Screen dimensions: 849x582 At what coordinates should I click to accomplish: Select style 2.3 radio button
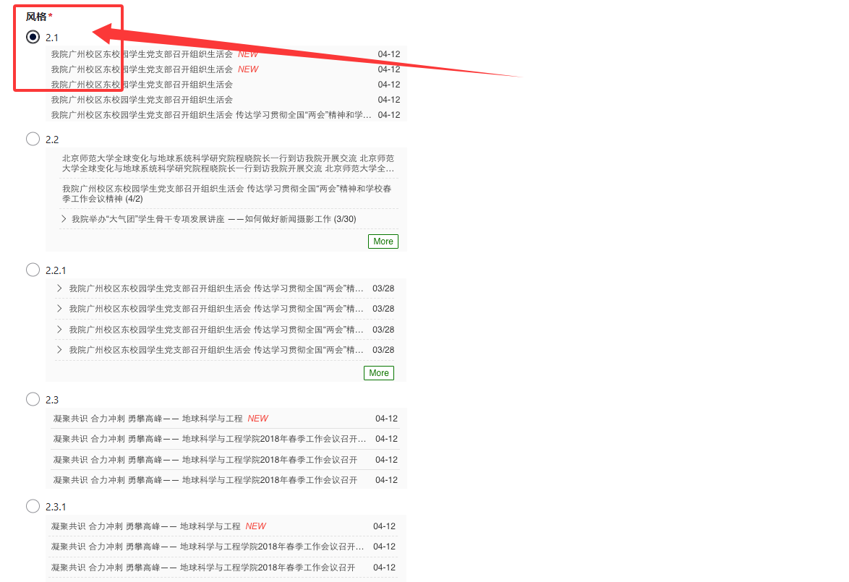coord(33,399)
